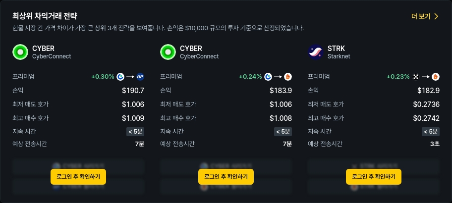Click the < 5분 duration badge in the STRK card
Screen dimensions: 452x203
(431, 132)
